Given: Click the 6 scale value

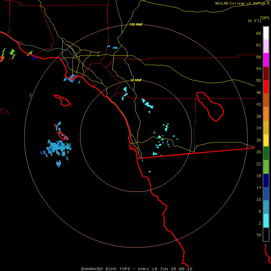Looking at the screenshot, I should pos(260,211).
